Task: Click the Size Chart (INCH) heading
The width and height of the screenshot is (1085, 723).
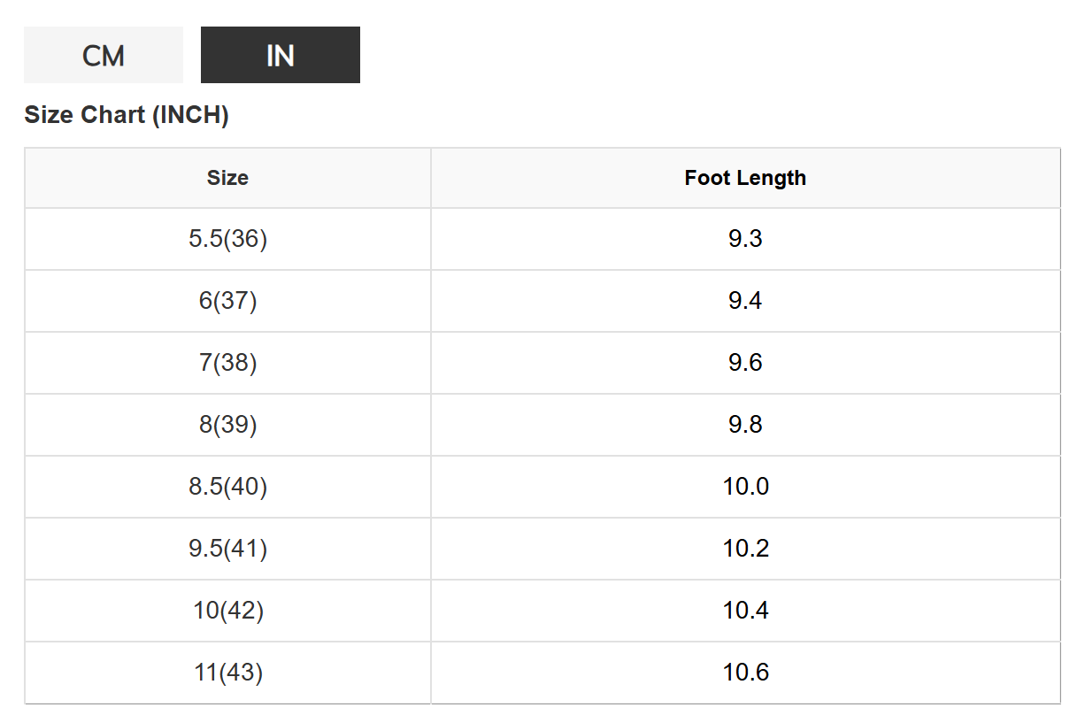Action: click(x=127, y=115)
